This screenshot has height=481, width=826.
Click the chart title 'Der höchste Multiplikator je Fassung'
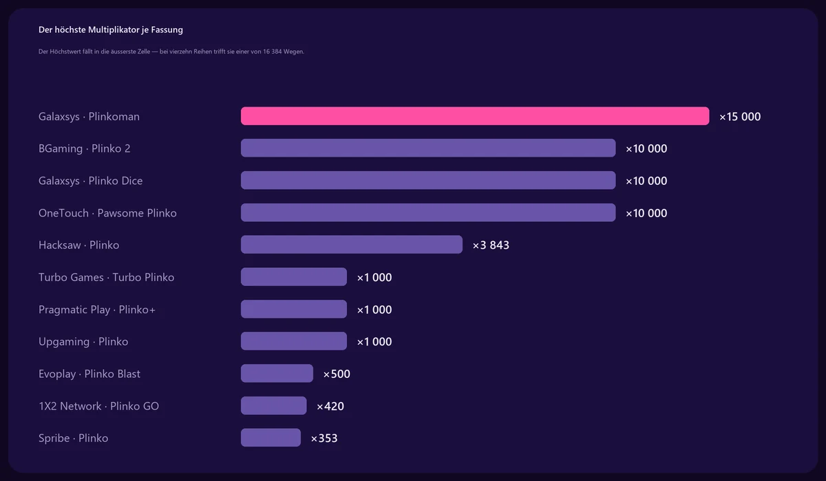click(x=111, y=30)
